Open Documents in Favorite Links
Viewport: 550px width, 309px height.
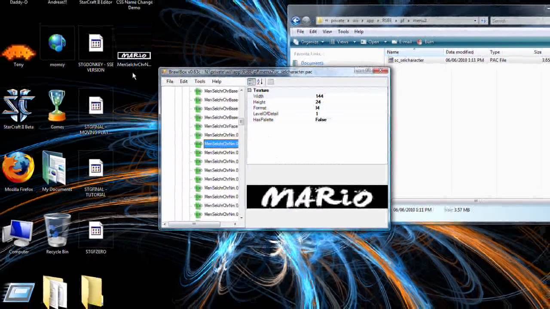[x=312, y=63]
